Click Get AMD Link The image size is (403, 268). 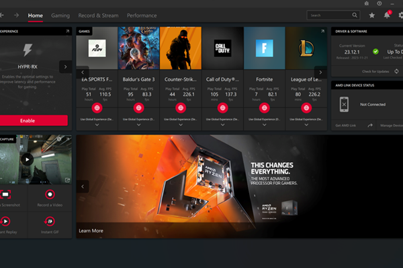click(345, 125)
